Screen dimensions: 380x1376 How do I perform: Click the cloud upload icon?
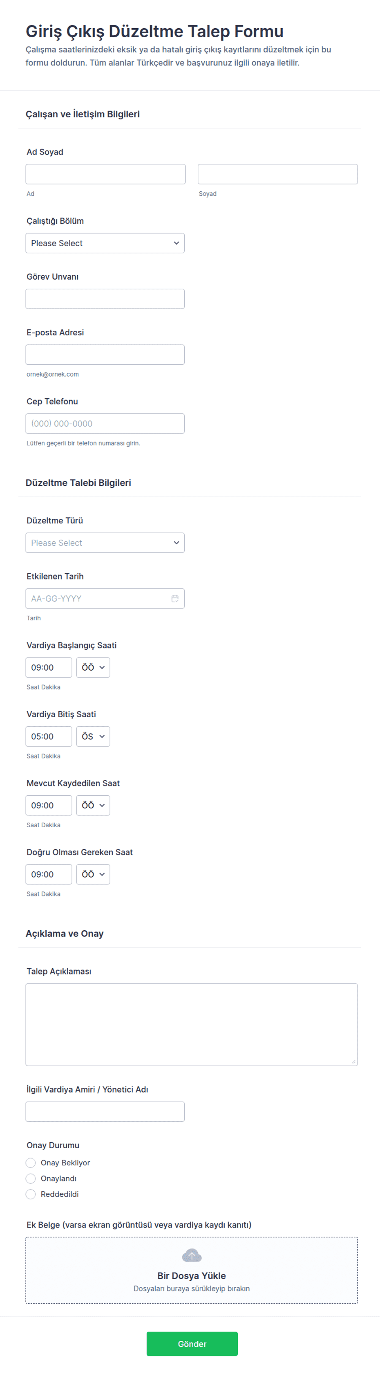(192, 1255)
